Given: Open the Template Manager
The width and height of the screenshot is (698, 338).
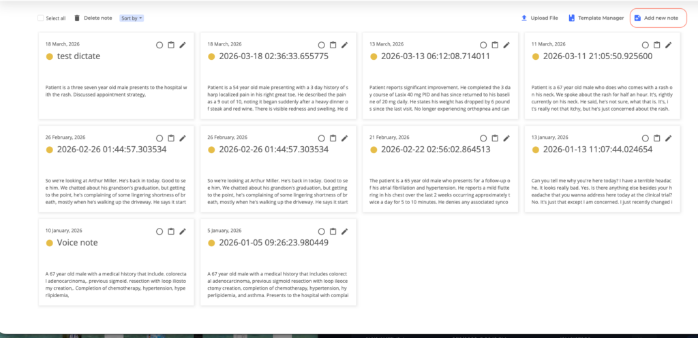Looking at the screenshot, I should pyautogui.click(x=596, y=18).
